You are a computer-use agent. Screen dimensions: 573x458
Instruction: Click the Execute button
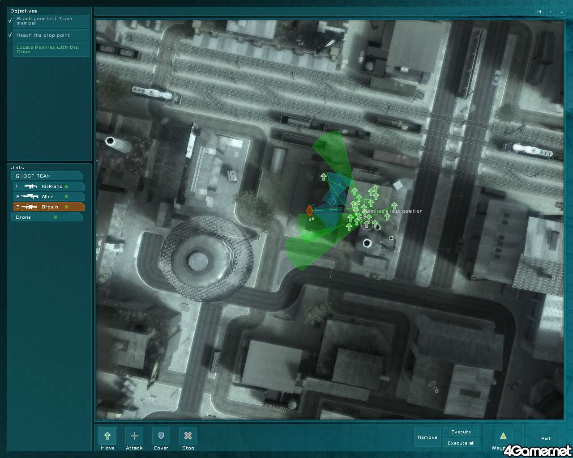[461, 432]
